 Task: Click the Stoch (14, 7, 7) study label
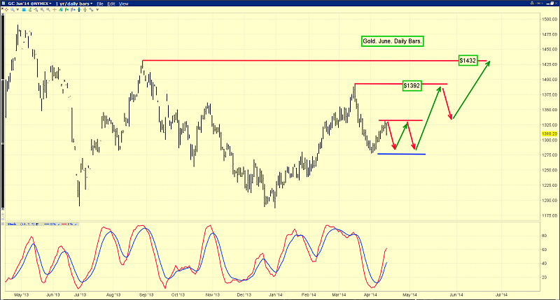(21, 224)
